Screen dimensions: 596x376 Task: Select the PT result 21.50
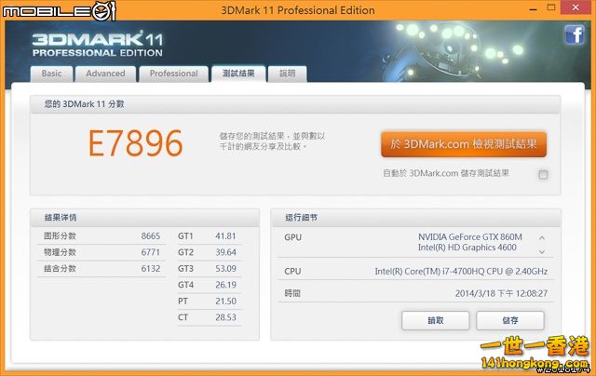point(225,302)
